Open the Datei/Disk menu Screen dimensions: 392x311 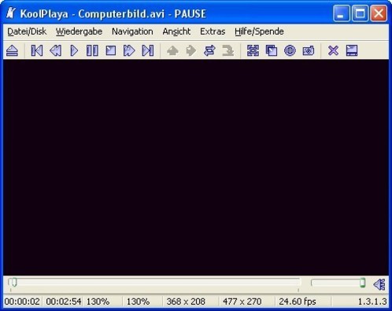point(27,31)
